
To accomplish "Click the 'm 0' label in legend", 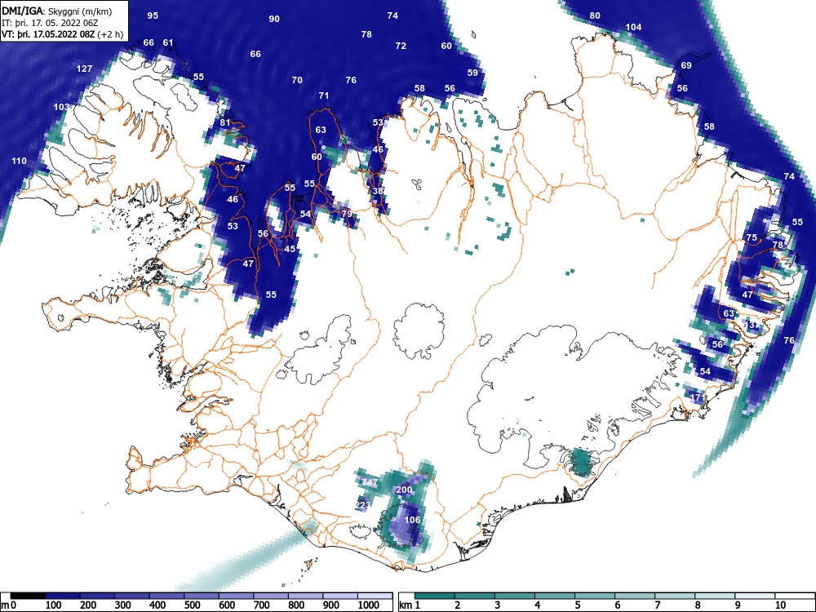I will coord(9,605).
